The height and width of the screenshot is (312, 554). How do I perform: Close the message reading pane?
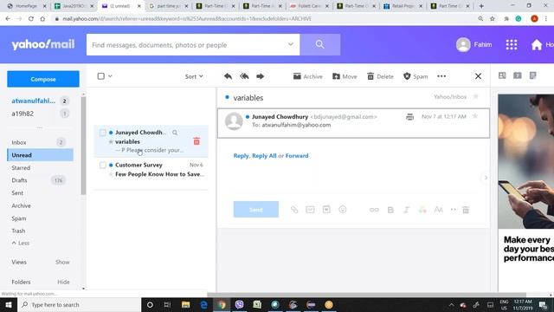coord(478,76)
